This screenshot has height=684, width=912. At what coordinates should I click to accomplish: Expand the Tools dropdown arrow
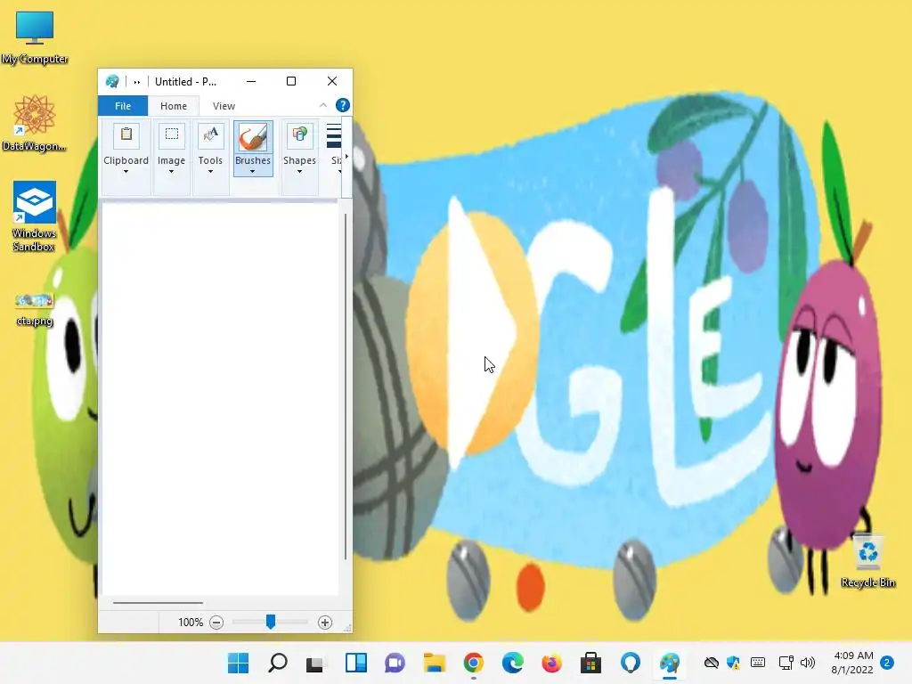click(210, 172)
